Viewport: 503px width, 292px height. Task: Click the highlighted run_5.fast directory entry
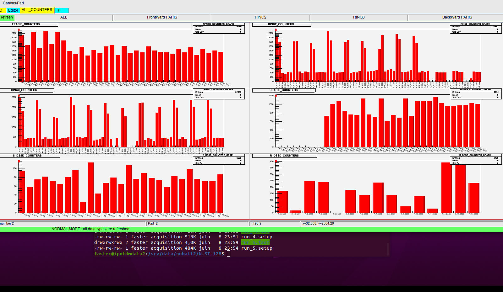pyautogui.click(x=255, y=242)
